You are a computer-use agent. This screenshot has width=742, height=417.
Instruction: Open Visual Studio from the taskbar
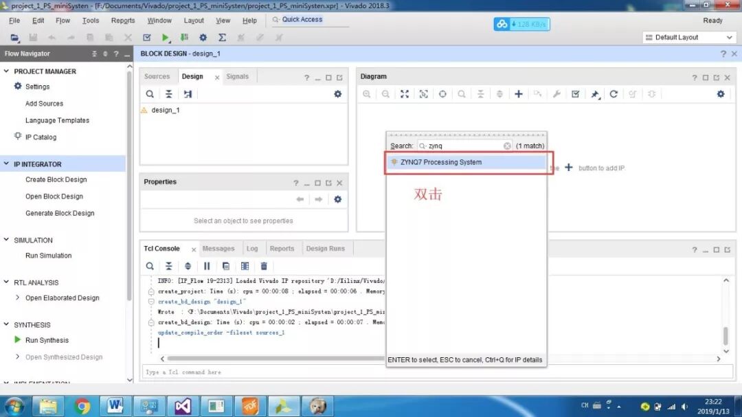pos(183,406)
